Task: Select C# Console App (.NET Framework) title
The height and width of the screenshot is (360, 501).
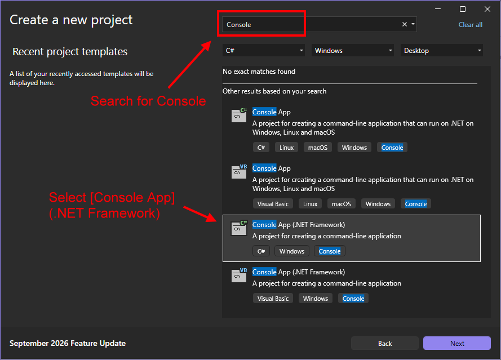Action: pos(299,225)
